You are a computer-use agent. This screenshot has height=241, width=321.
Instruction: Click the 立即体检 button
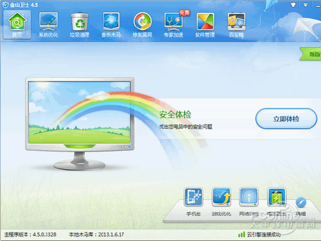286,119
